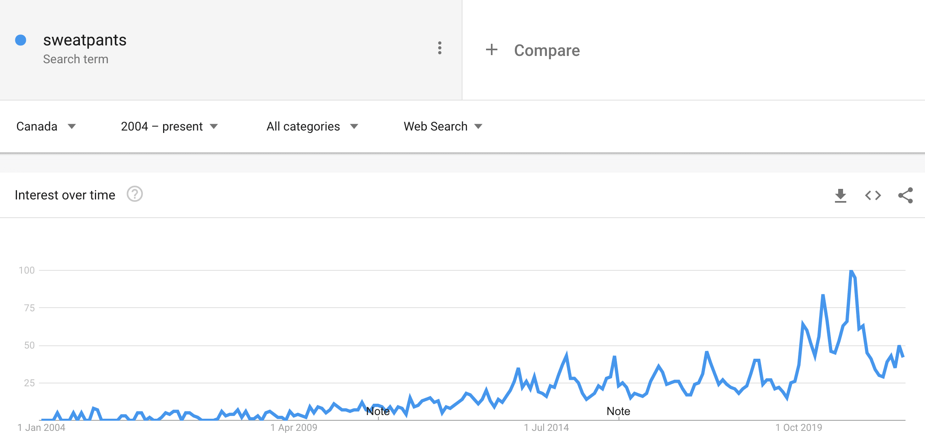Open the Web Search type dropdown
The image size is (925, 441).
(x=443, y=126)
